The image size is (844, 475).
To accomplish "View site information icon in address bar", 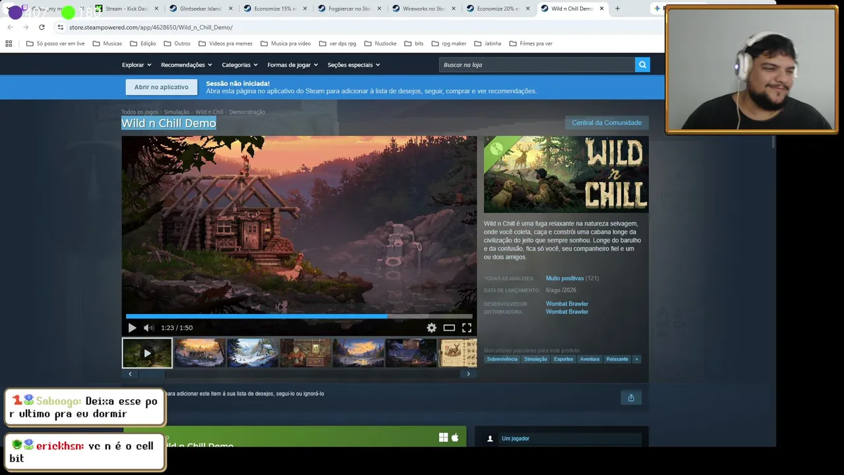I will [60, 27].
